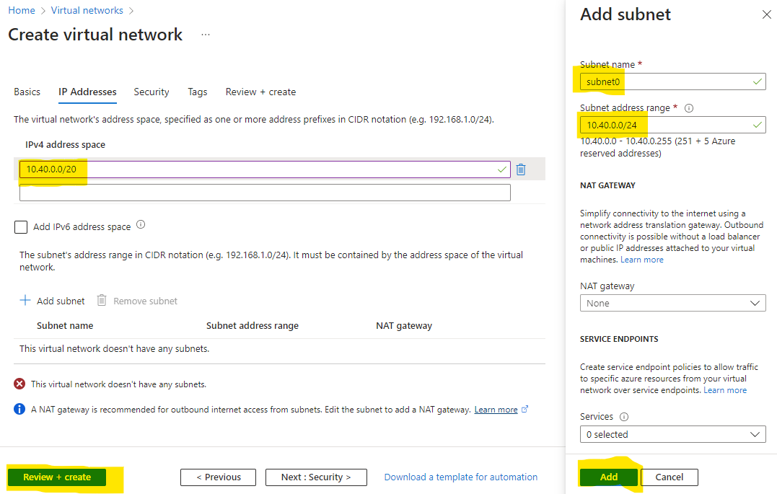Open Learn more link under Service endpoints
This screenshot has height=494, width=777.
coord(725,390)
